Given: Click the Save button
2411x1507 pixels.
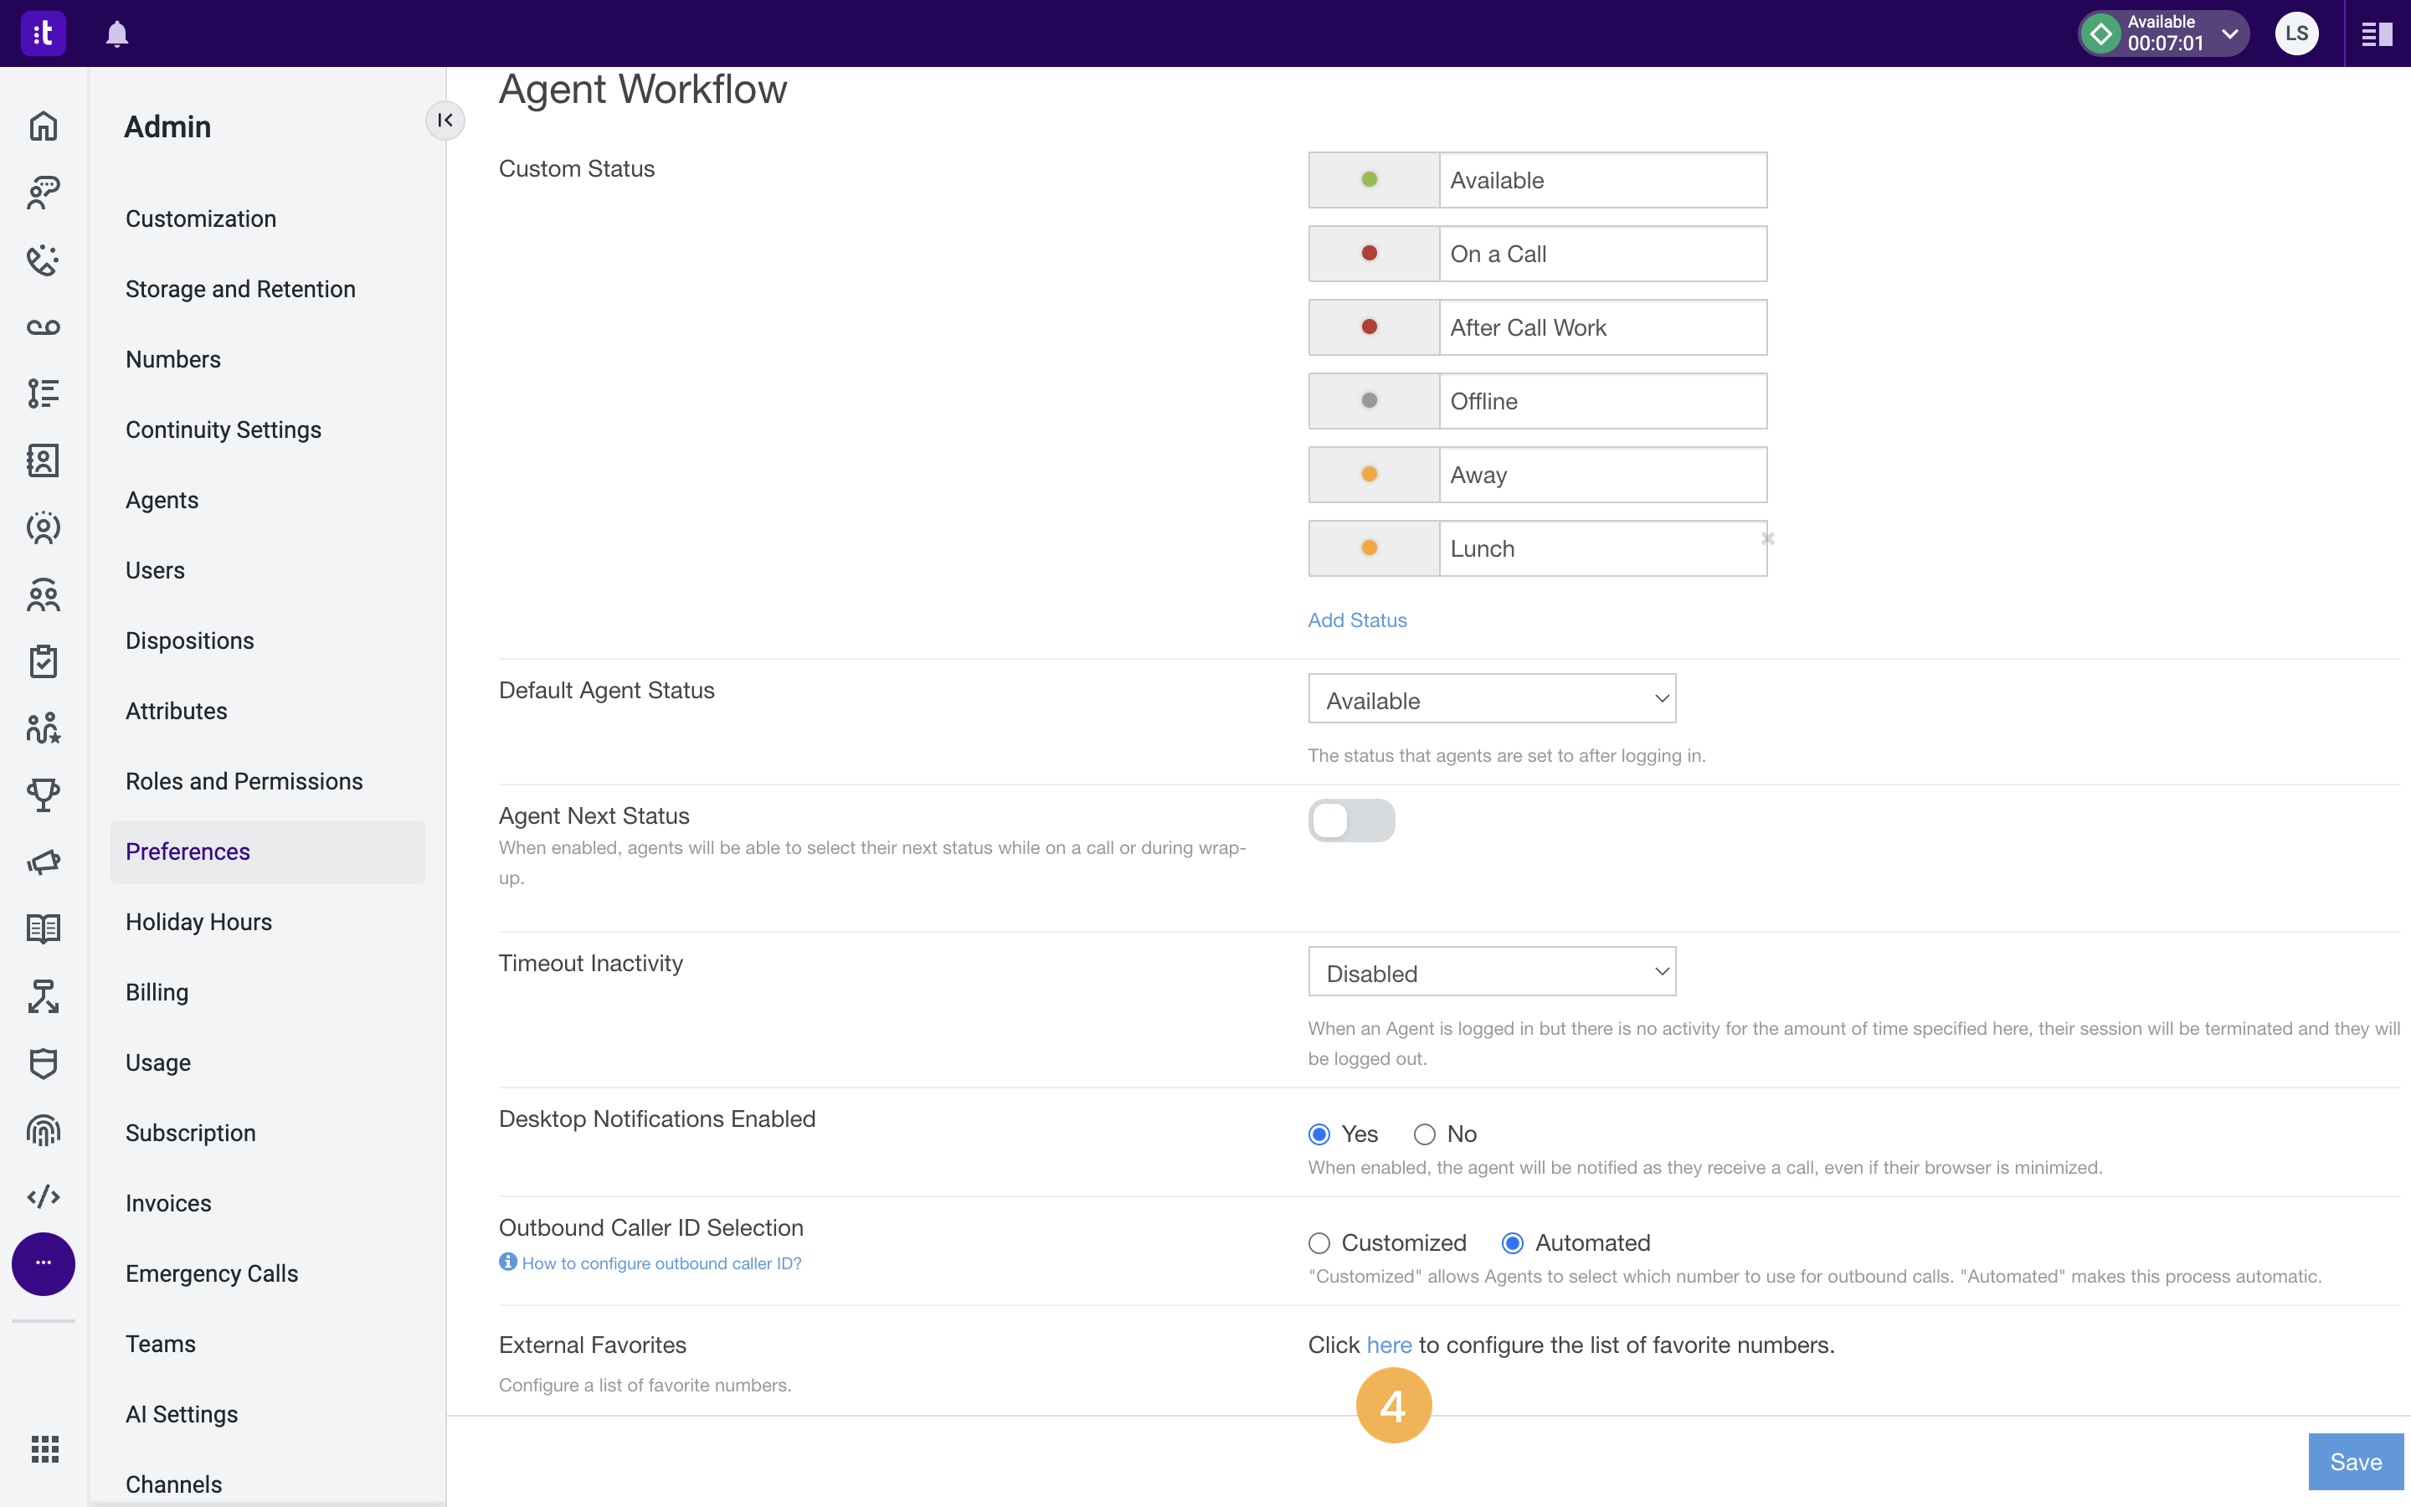Looking at the screenshot, I should [2355, 1461].
